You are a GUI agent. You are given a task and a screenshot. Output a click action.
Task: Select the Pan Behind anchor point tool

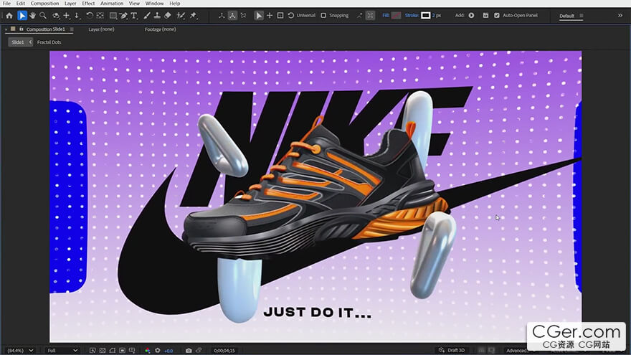(100, 16)
